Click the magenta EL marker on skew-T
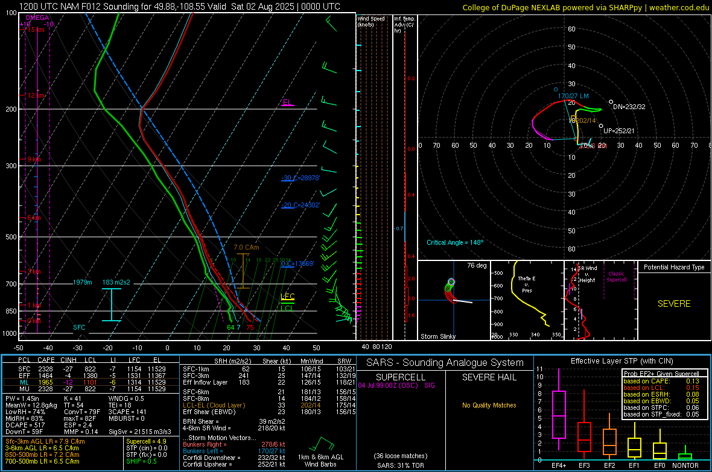Image resolution: width=712 pixels, height=472 pixels. pos(287,102)
